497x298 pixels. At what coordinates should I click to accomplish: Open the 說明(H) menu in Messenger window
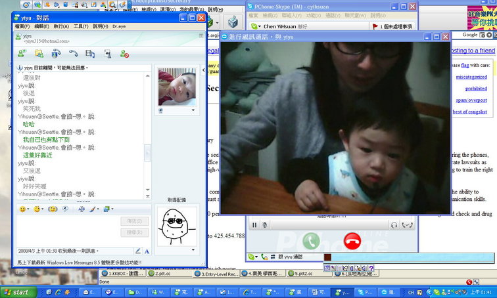tap(101, 26)
